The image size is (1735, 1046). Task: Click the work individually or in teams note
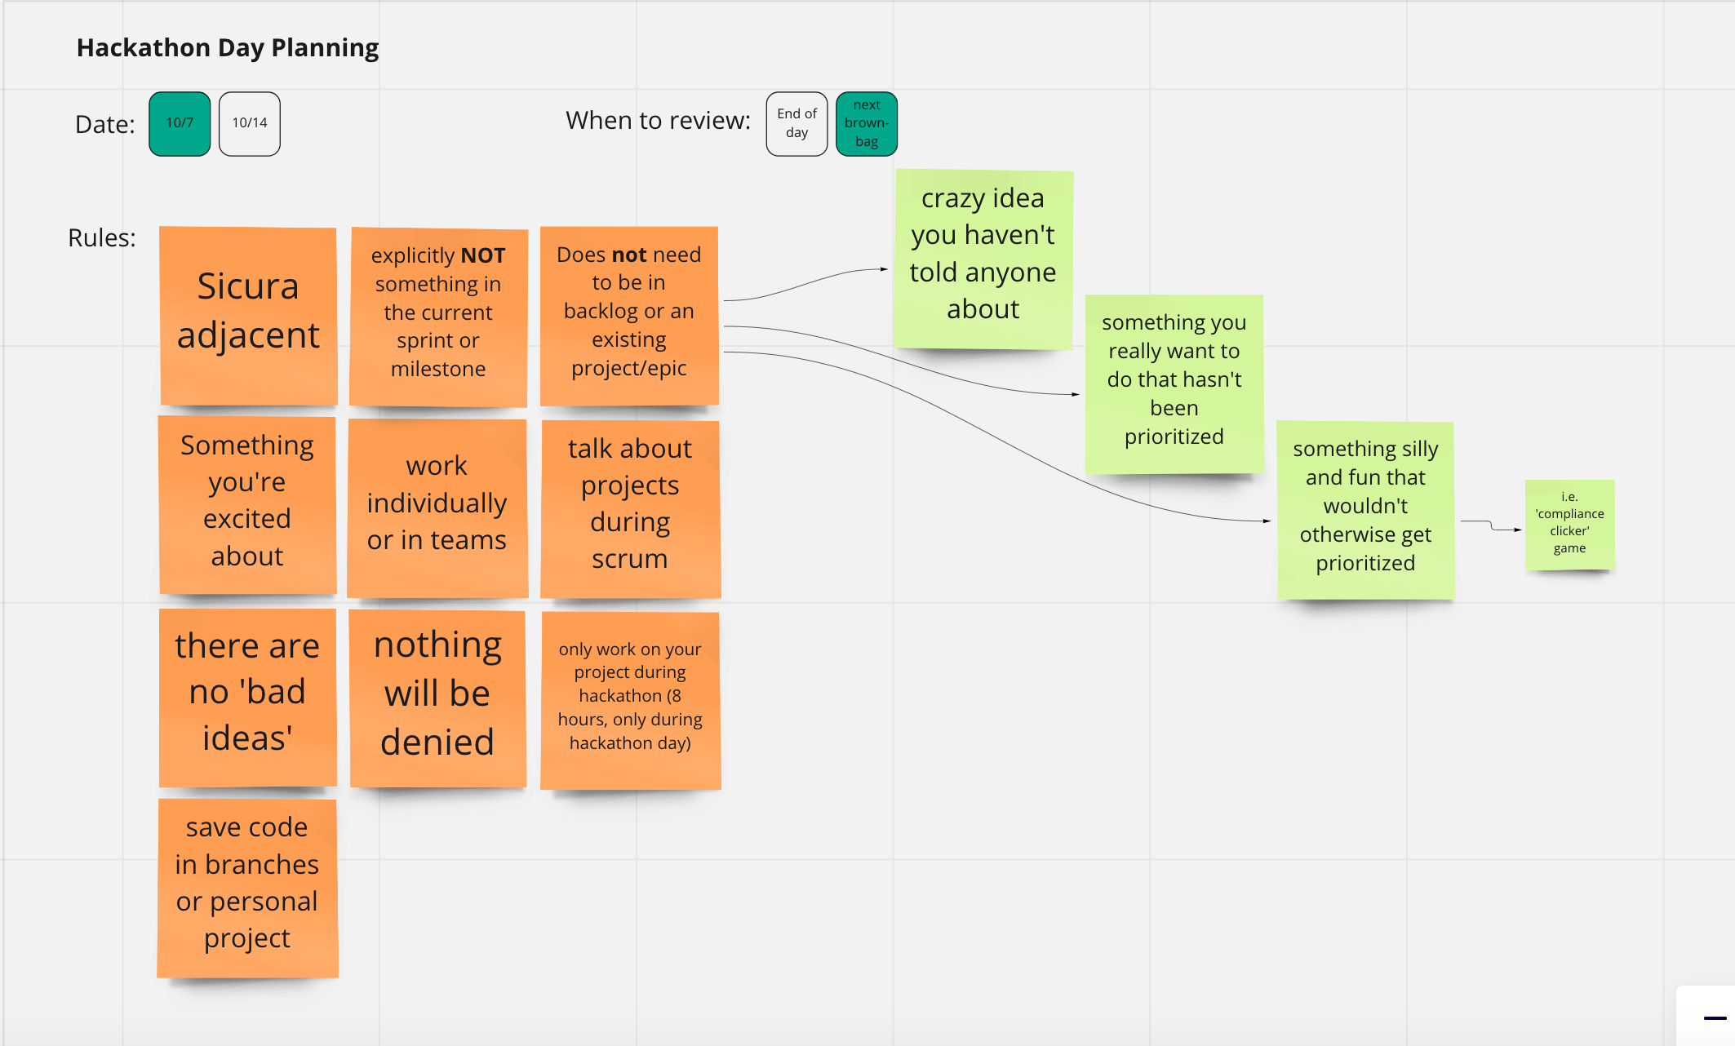437,507
